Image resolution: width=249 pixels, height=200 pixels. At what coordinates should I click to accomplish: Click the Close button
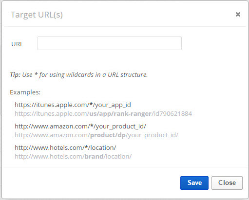227,183
